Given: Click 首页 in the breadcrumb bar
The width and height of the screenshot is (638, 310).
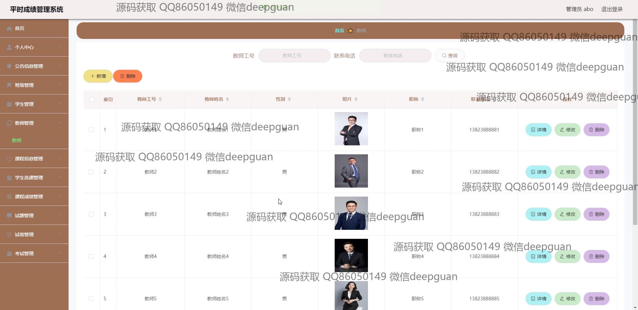Looking at the screenshot, I should tap(339, 30).
